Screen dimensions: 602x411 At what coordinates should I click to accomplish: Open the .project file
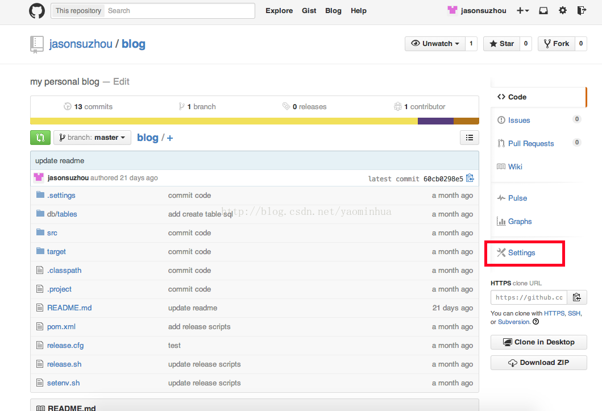click(x=59, y=289)
